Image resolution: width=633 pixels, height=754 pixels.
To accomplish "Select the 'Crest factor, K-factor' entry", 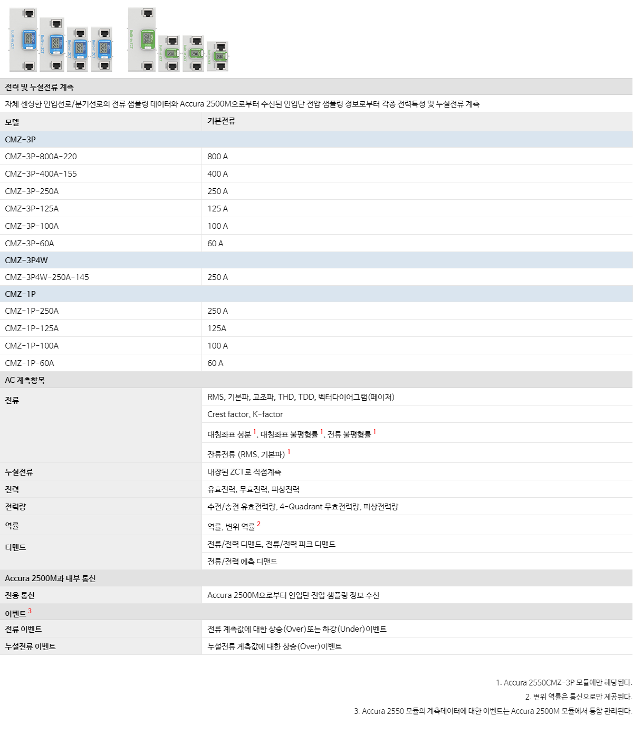I will 245,414.
